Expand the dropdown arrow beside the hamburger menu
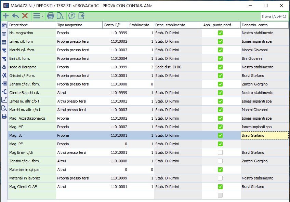This screenshot has width=290, height=202. coord(42,16)
